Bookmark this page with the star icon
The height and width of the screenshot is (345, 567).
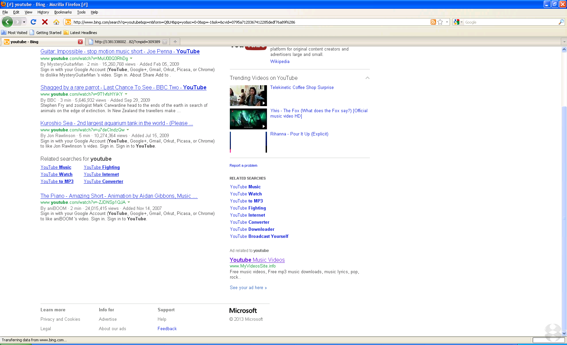[x=440, y=22]
